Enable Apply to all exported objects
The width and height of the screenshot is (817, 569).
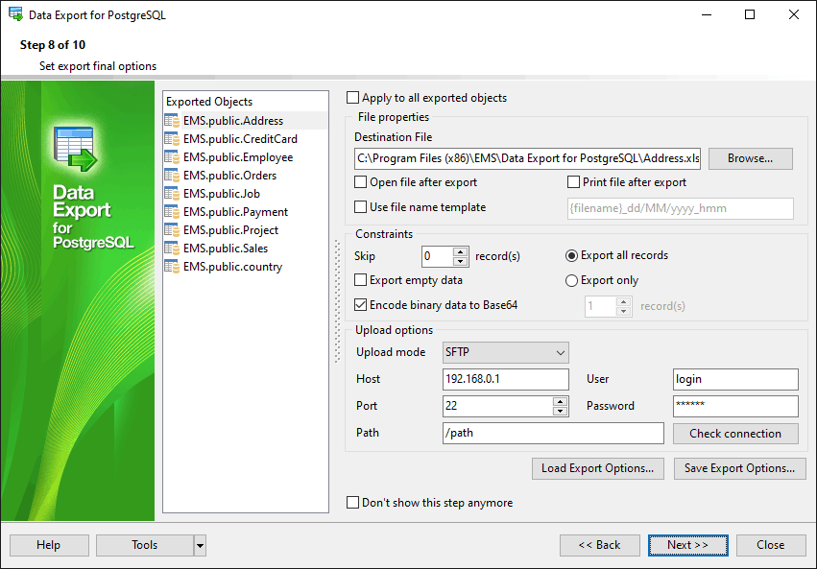pos(353,98)
